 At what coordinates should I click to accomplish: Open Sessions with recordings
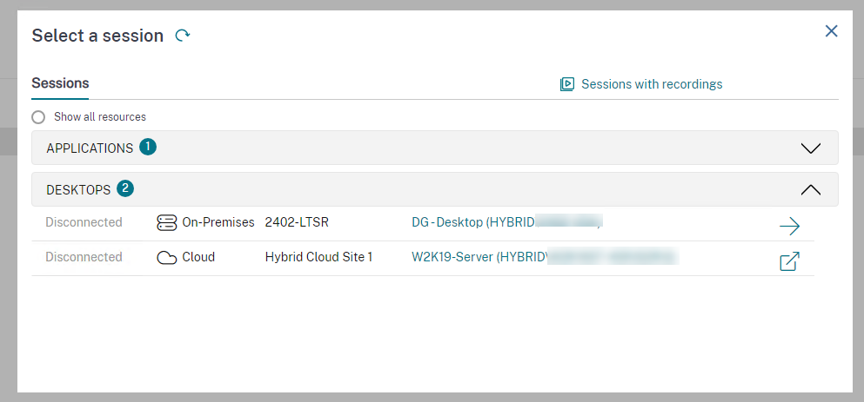651,84
